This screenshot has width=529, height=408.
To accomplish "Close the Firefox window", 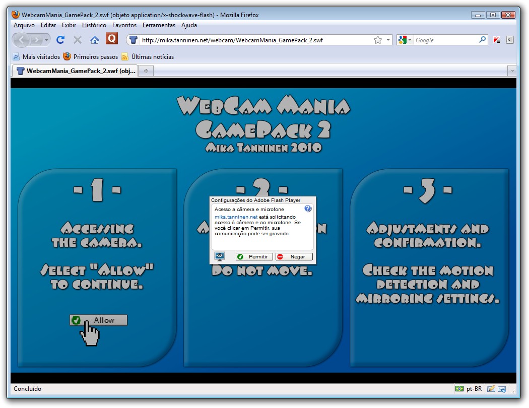I will 508,15.
